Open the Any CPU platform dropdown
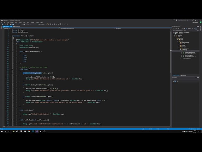The height and width of the screenshot is (152, 202). [31, 24]
